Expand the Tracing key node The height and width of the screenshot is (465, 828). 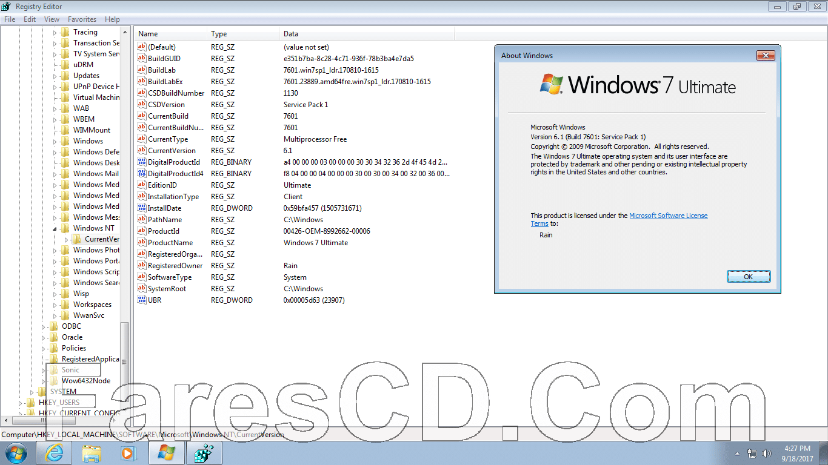click(55, 32)
